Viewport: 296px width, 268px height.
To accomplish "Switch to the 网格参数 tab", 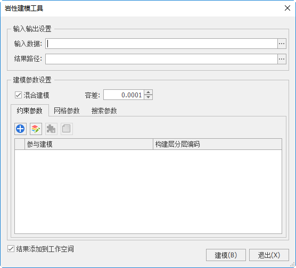I will point(67,111).
